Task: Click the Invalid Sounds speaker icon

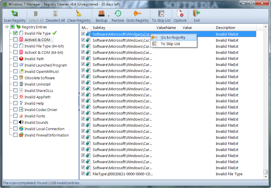Action: 21,122
